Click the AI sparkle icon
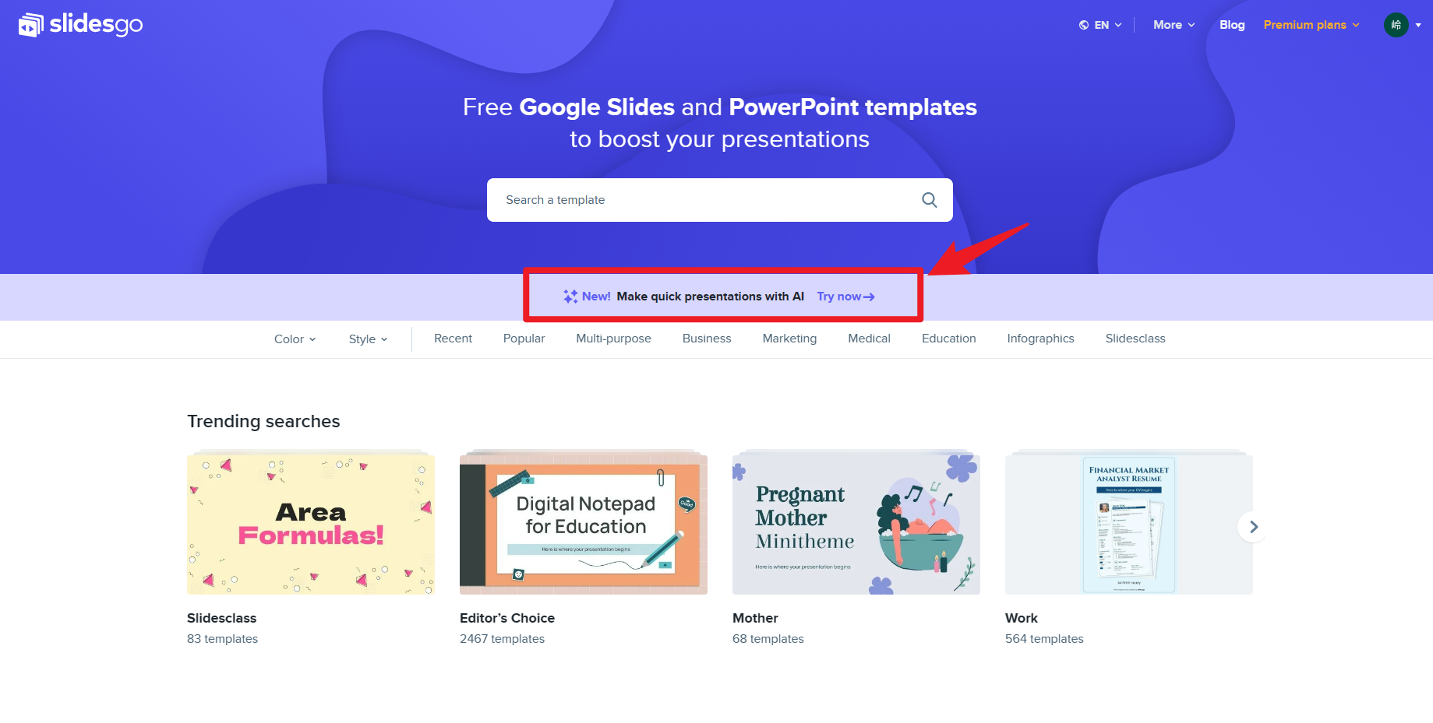 click(570, 297)
